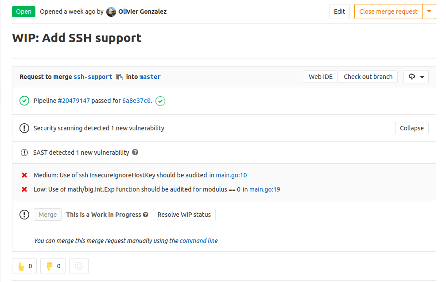Click Olivier Gonzalez's avatar
The image size is (446, 282).
[x=111, y=12]
